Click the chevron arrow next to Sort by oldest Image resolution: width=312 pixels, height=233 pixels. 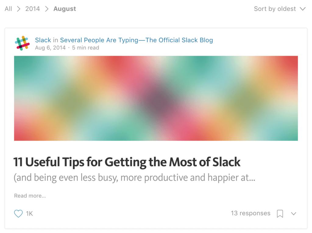[303, 9]
